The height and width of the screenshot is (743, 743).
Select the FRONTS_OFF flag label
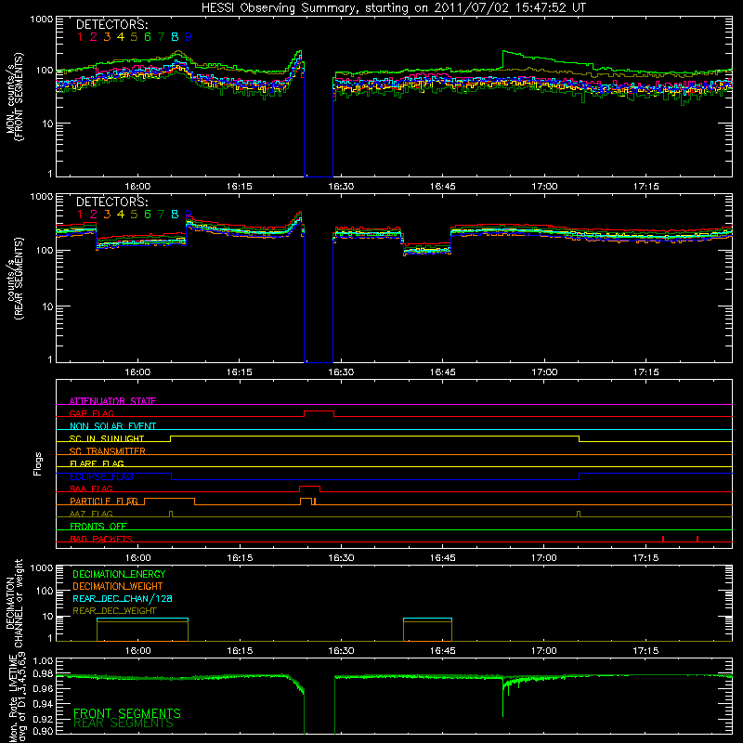pyautogui.click(x=98, y=526)
